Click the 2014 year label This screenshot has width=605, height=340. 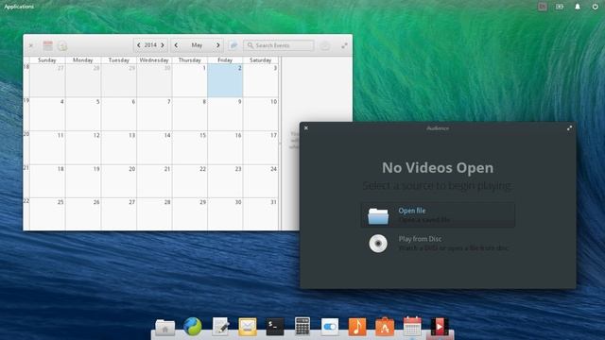pyautogui.click(x=150, y=45)
